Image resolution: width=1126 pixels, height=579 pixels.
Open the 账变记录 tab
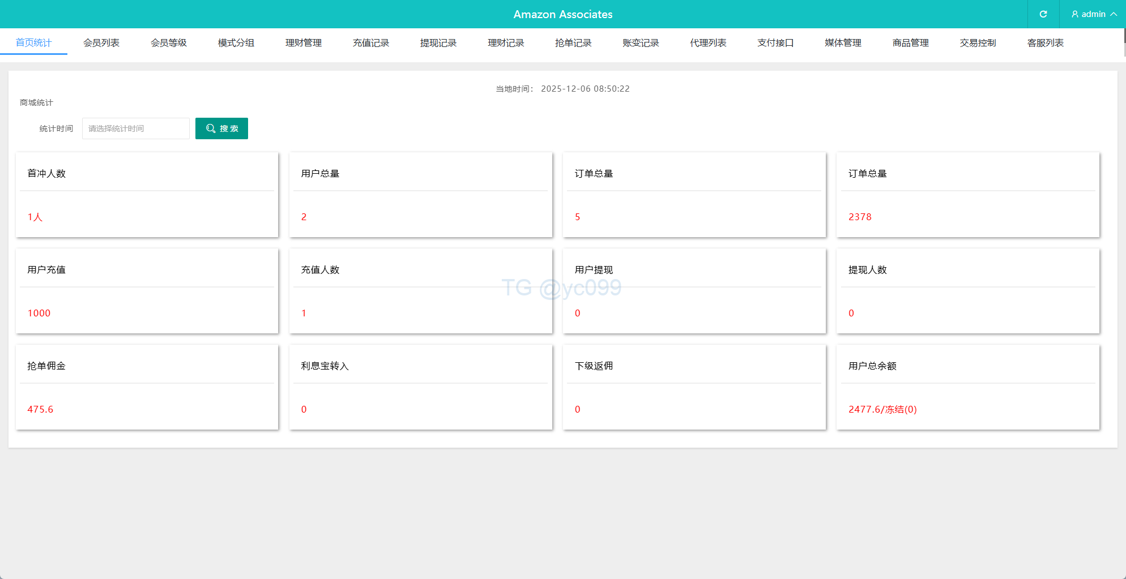(x=641, y=43)
